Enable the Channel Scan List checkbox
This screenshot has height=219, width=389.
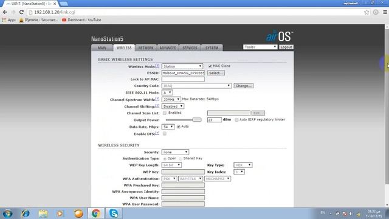point(165,113)
